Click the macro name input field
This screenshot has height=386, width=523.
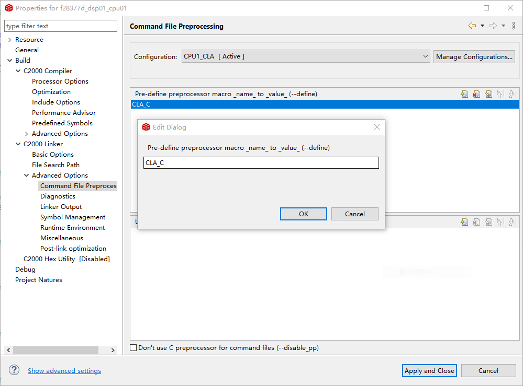[x=261, y=163]
